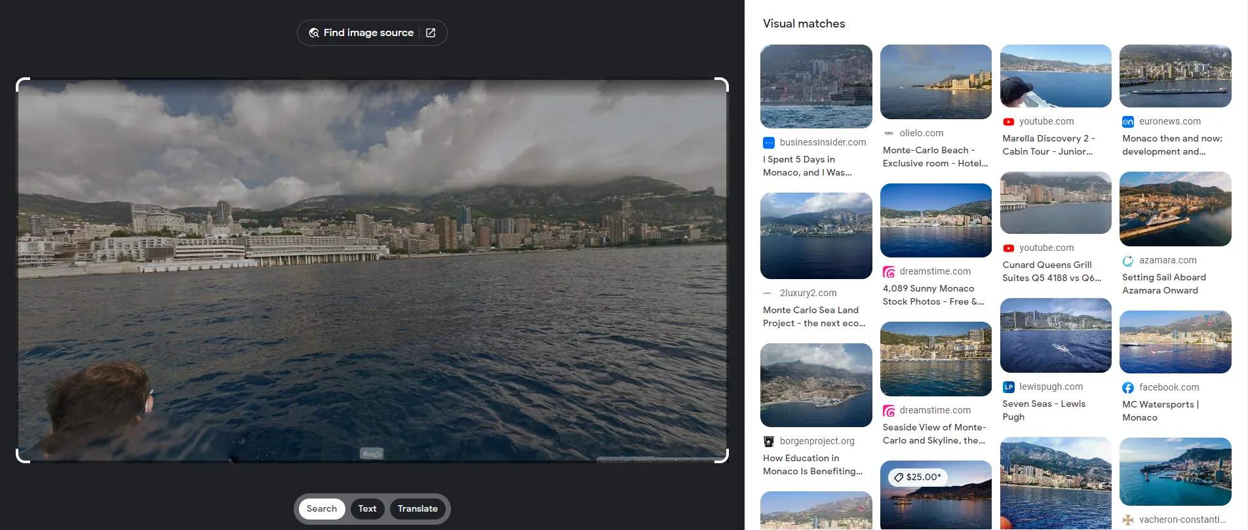
Task: Click the Find image source lens icon
Action: point(314,33)
